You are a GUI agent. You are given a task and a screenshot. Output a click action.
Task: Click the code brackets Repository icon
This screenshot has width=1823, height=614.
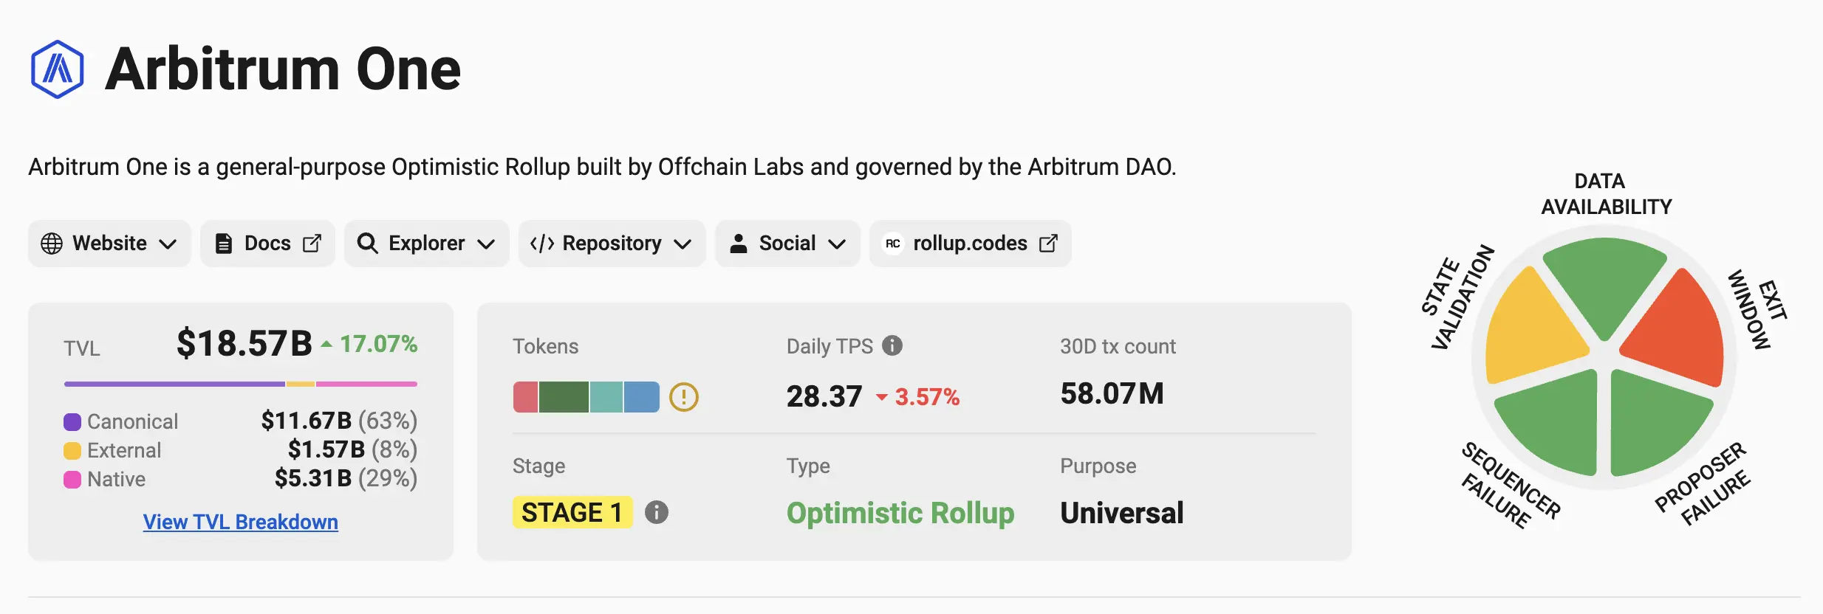click(542, 244)
